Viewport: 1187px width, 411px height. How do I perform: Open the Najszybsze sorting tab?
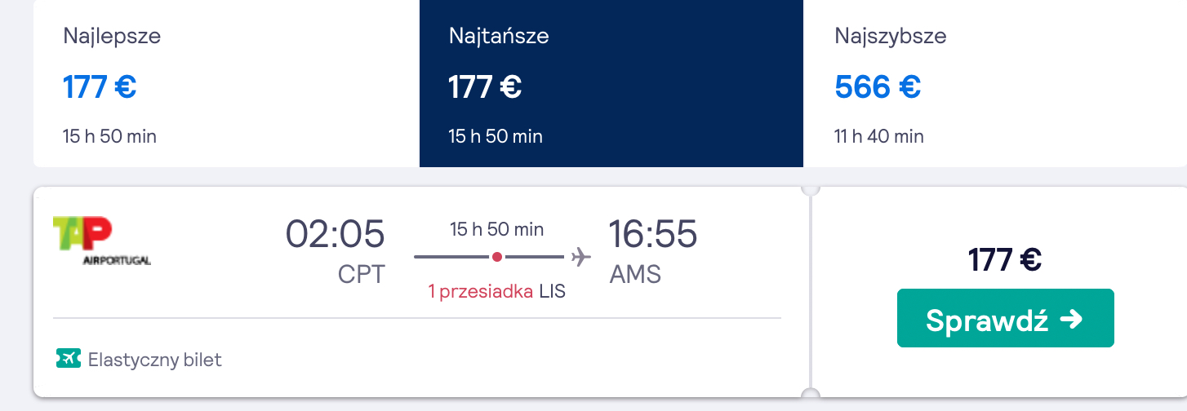point(995,83)
